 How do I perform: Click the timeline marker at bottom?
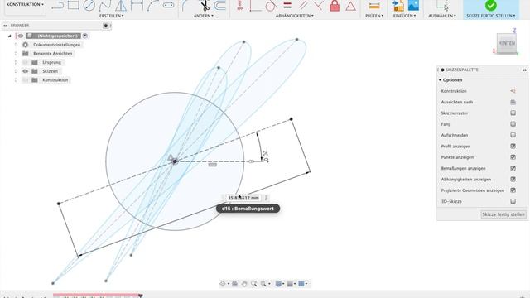coord(140,296)
